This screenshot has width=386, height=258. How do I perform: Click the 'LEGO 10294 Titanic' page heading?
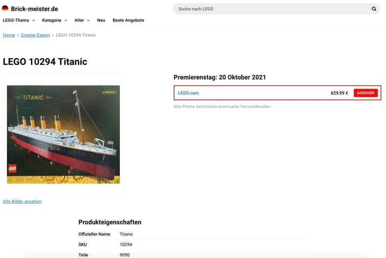pos(45,61)
